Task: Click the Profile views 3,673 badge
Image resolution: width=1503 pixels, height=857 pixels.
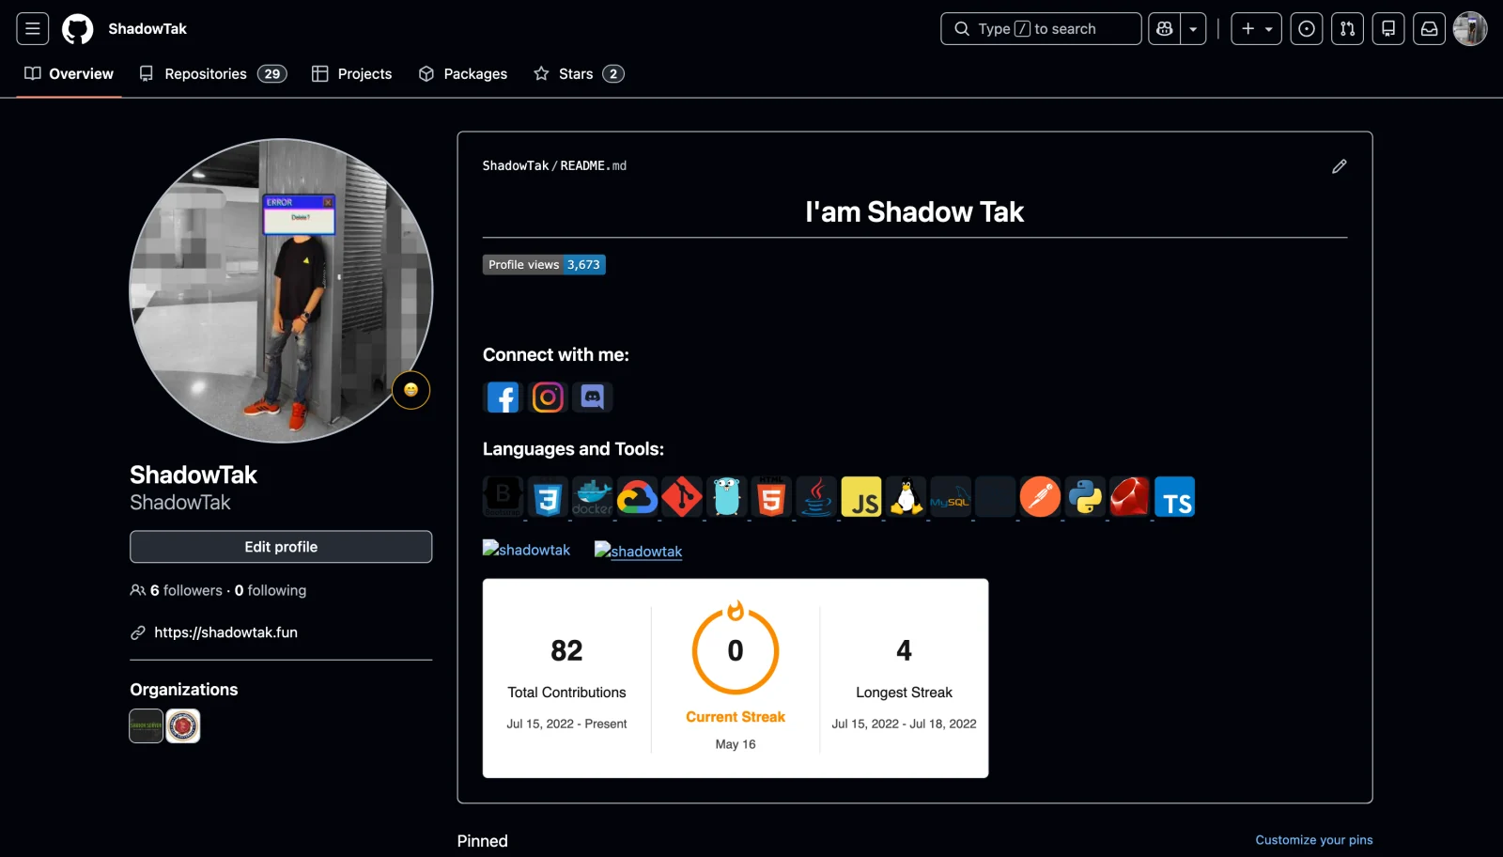Action: tap(544, 265)
